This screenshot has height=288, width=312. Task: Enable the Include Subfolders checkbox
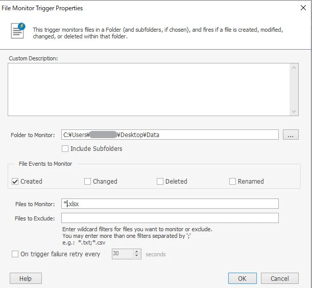[x=65, y=149]
